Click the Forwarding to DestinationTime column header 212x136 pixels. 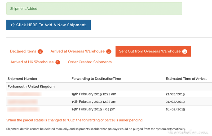click(x=96, y=79)
